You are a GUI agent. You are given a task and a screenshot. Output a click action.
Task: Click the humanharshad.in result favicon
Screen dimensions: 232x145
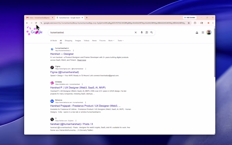pos(52,49)
